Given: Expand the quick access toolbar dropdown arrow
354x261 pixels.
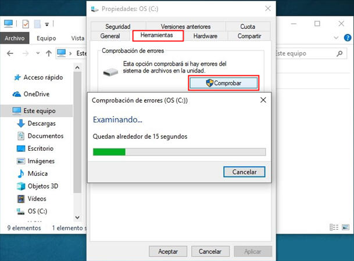Looking at the screenshot, I should 47,24.
